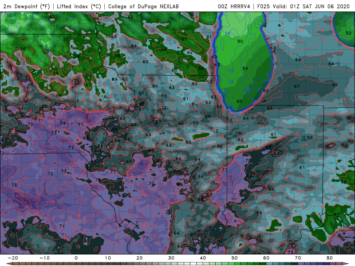Click the "Lifted Index (°C)" header label
This screenshot has height=266, width=355.
point(79,6)
